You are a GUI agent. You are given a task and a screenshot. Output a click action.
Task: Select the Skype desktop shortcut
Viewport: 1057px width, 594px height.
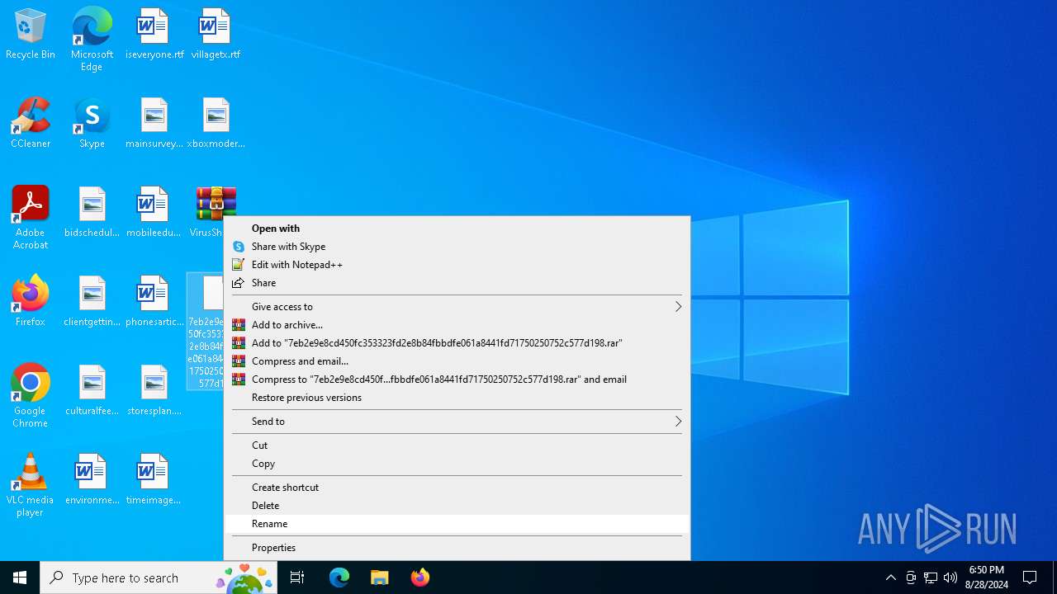(92, 124)
